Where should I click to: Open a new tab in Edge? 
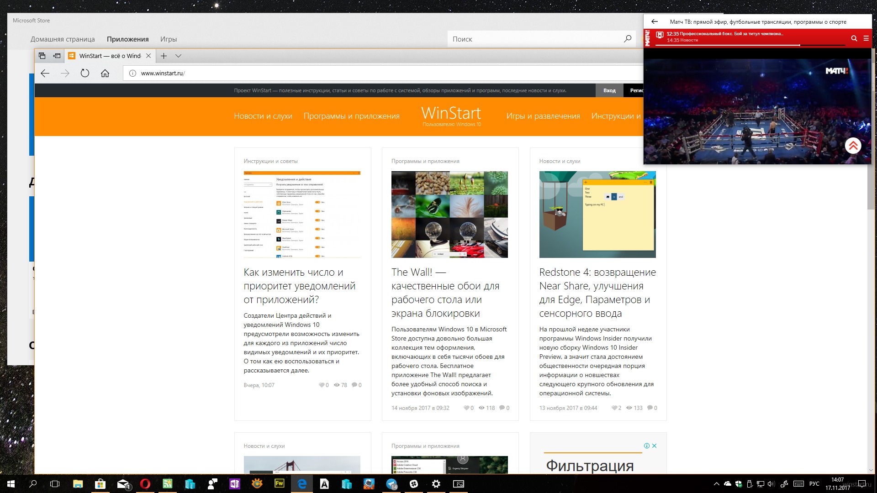pos(164,56)
